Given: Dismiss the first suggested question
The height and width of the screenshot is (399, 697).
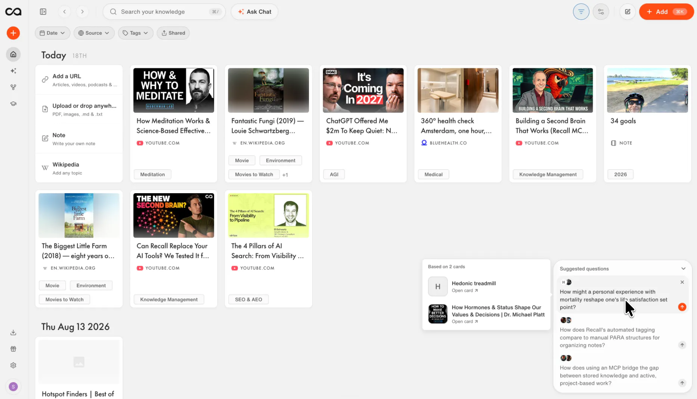Looking at the screenshot, I should tap(682, 282).
